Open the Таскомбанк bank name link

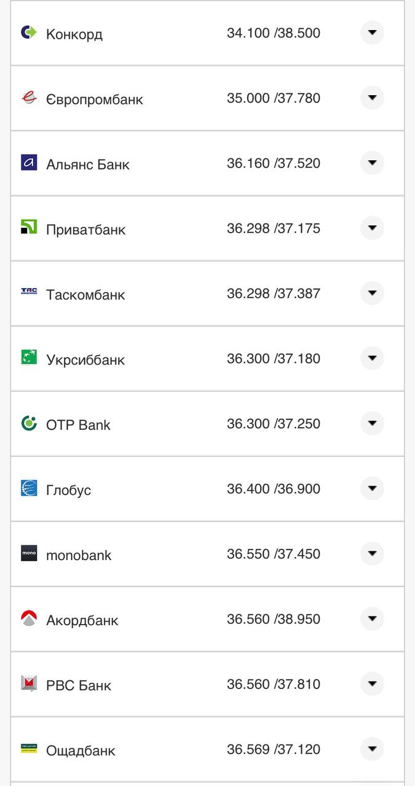coord(85,295)
